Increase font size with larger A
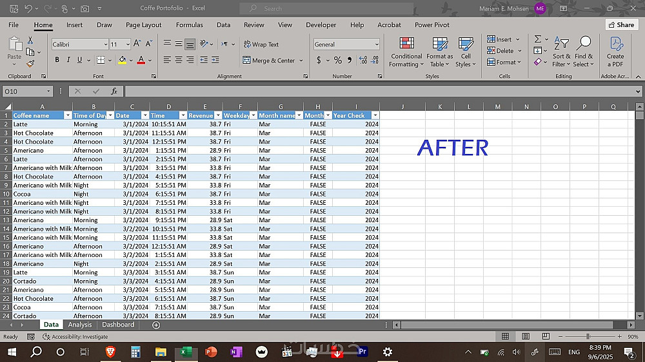Viewport: 645px width, 362px height. (x=137, y=44)
